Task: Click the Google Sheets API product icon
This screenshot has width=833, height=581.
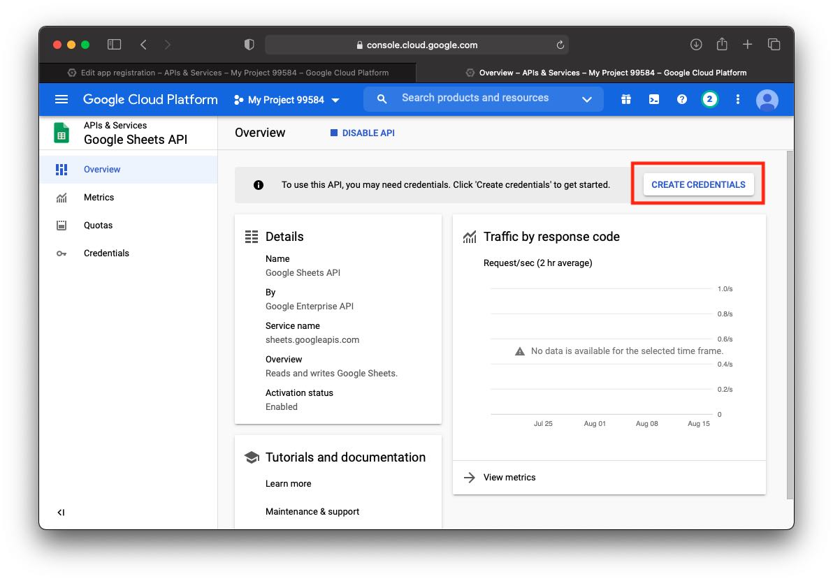Action: coord(61,133)
